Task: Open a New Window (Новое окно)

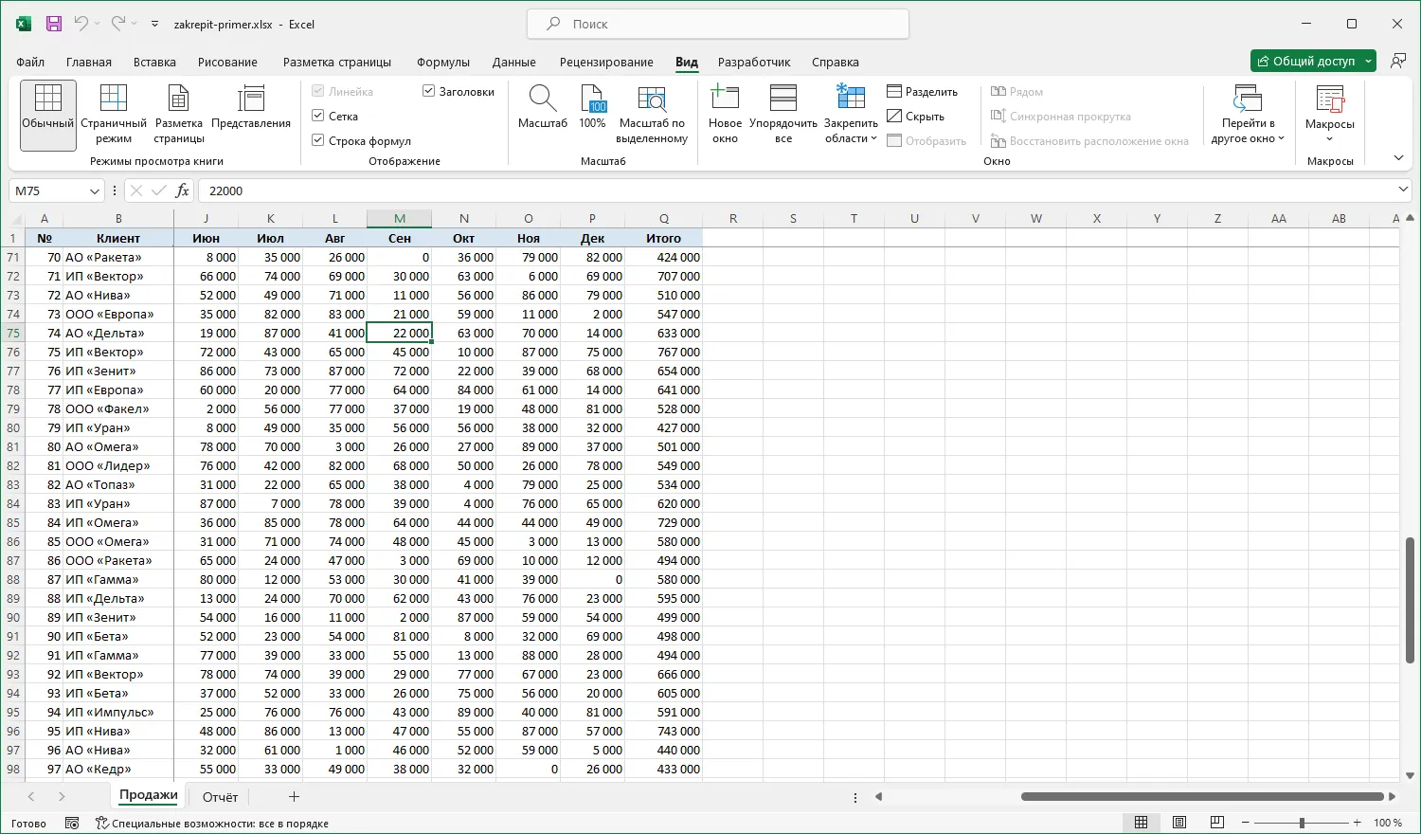Action: [x=725, y=115]
